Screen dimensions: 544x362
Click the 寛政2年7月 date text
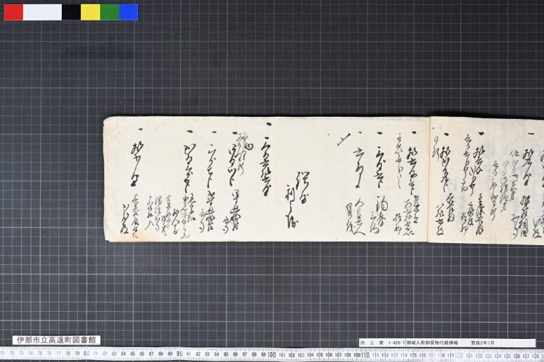tap(482, 342)
